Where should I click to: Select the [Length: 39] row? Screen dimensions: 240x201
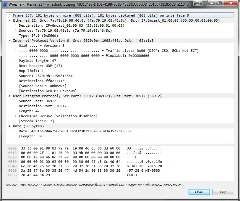point(31,136)
